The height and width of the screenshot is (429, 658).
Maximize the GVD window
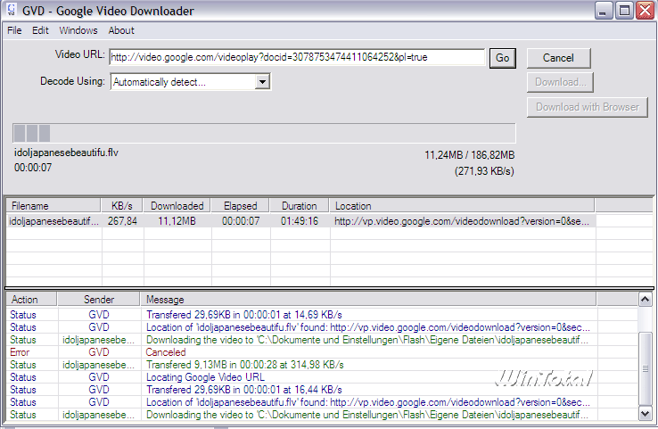pyautogui.click(x=624, y=11)
